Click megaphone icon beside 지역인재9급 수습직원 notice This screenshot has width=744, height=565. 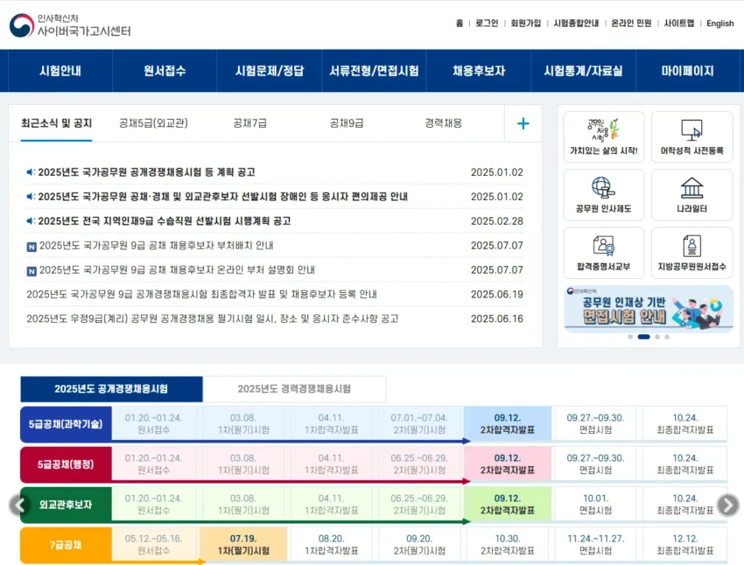tap(31, 221)
